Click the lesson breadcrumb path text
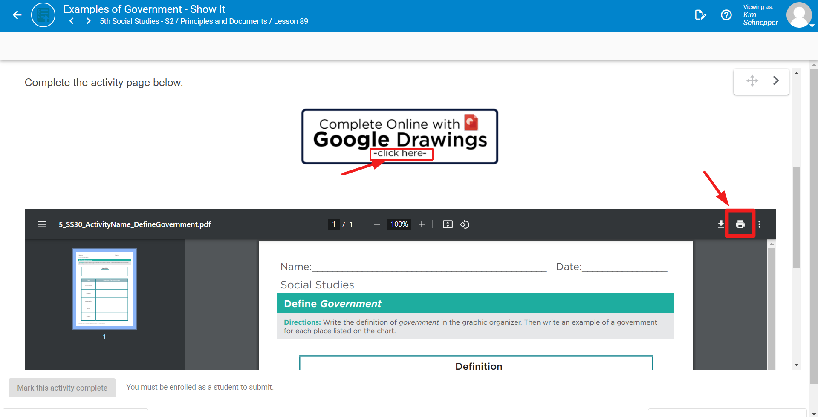Viewport: 818px width, 417px height. click(204, 21)
